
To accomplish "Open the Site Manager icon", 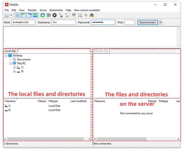I will point(6,15).
